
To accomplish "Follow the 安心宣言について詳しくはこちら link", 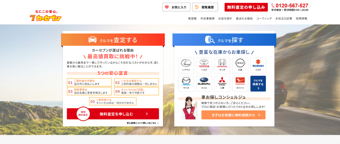I will (x=142, y=123).
